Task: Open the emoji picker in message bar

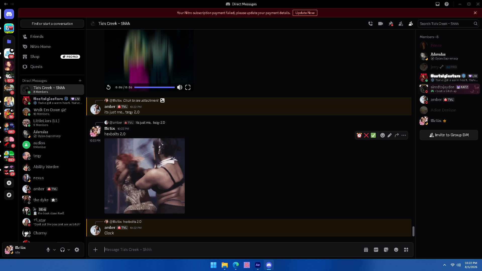Action: (396, 250)
